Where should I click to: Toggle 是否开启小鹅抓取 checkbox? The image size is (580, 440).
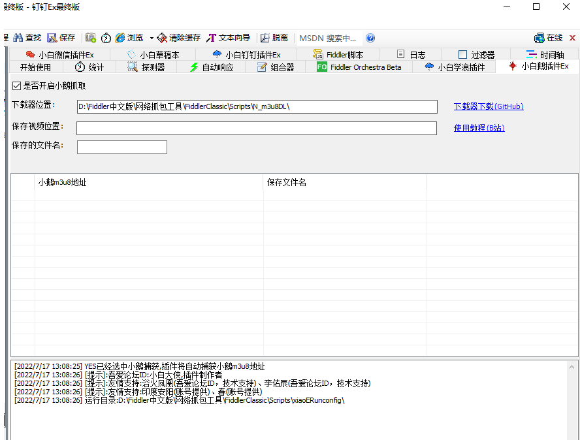pos(16,86)
